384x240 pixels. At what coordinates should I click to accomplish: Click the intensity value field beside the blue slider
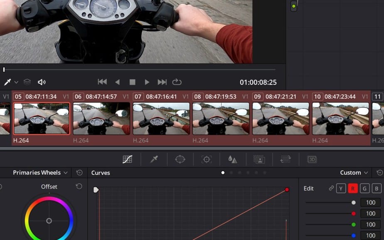pos(371,235)
